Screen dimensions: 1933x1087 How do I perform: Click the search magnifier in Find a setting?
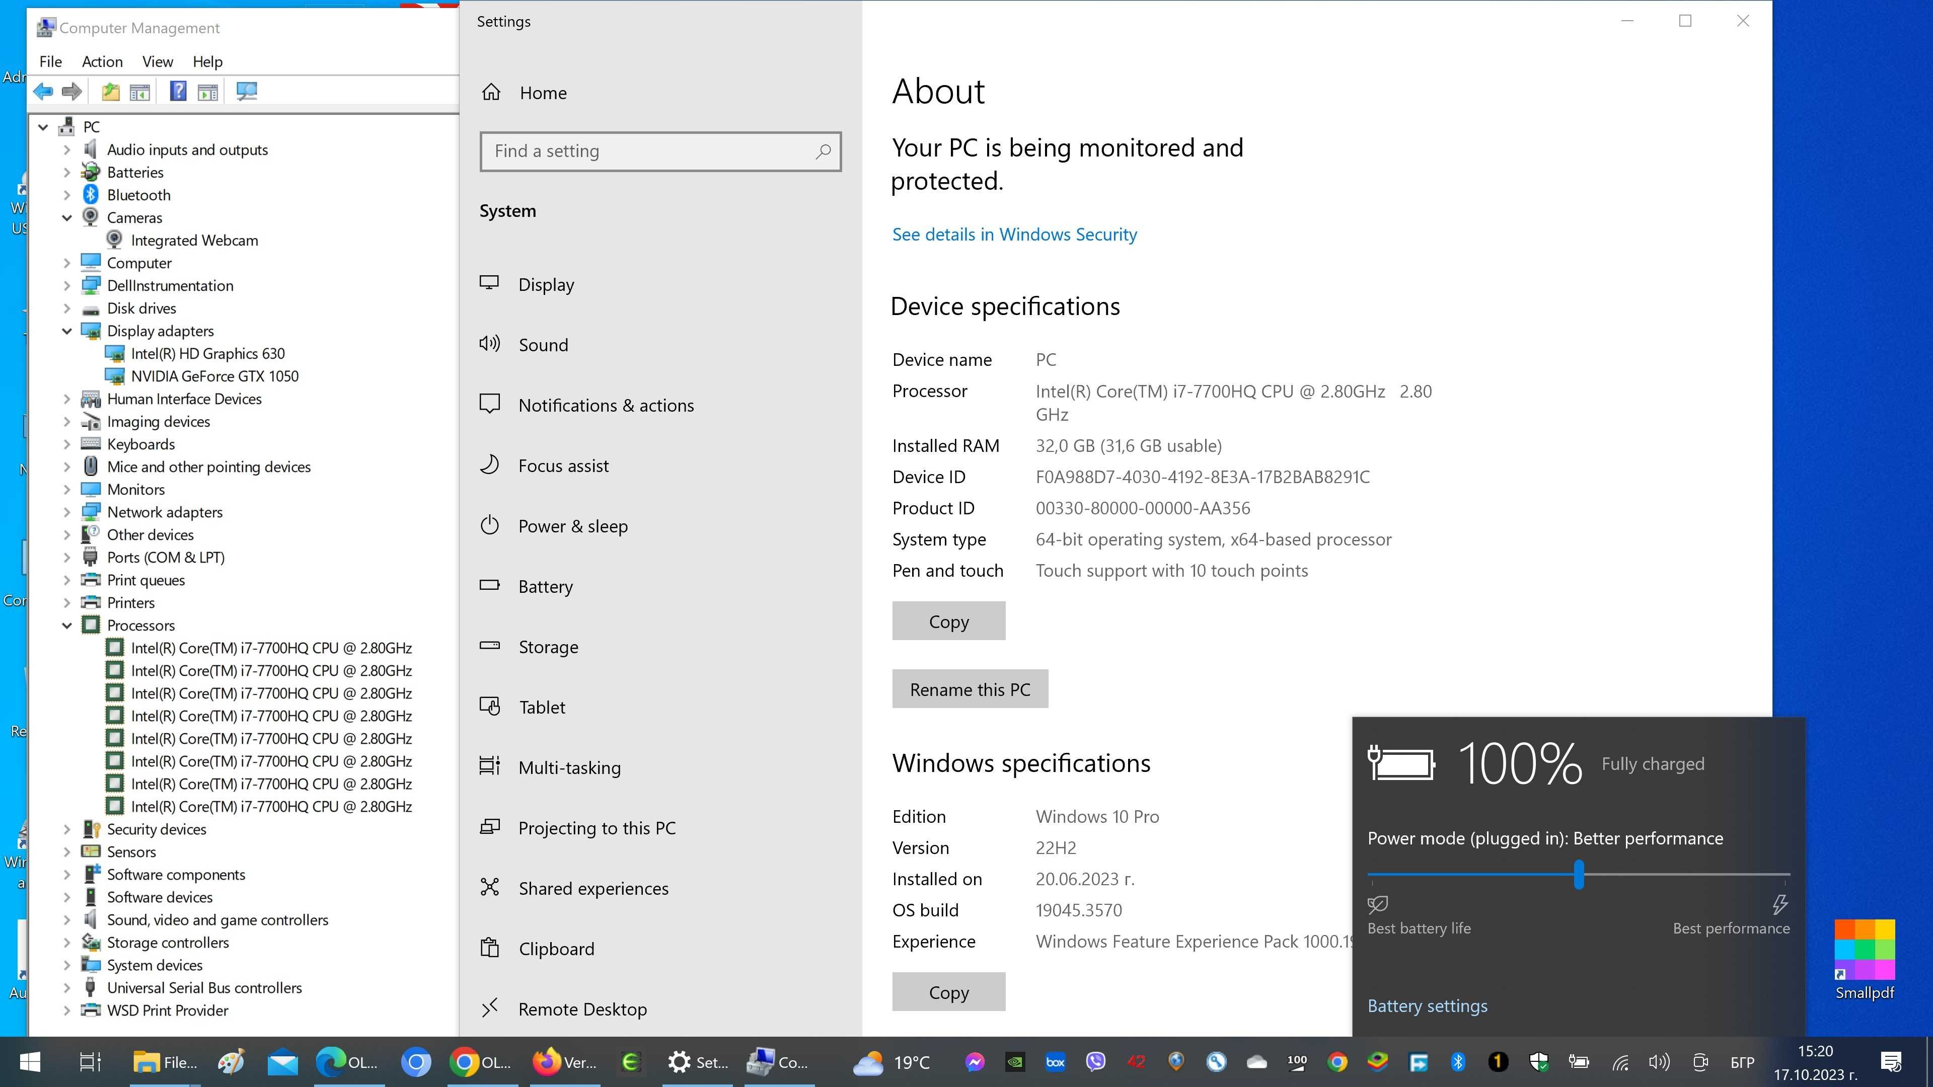click(x=823, y=151)
